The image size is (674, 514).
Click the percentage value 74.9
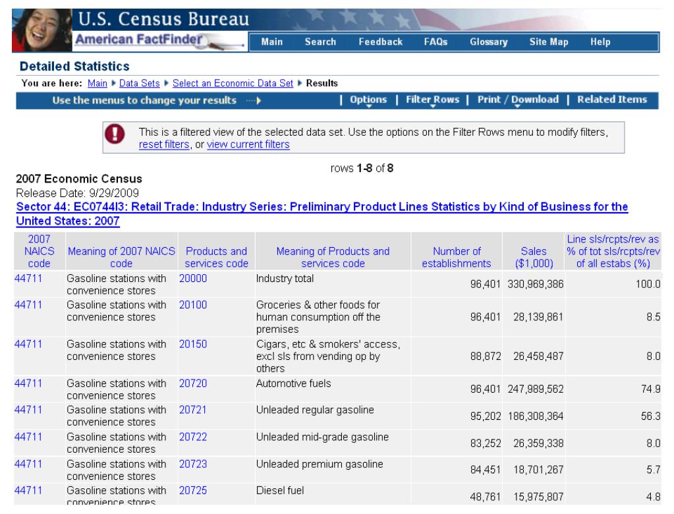click(x=650, y=389)
